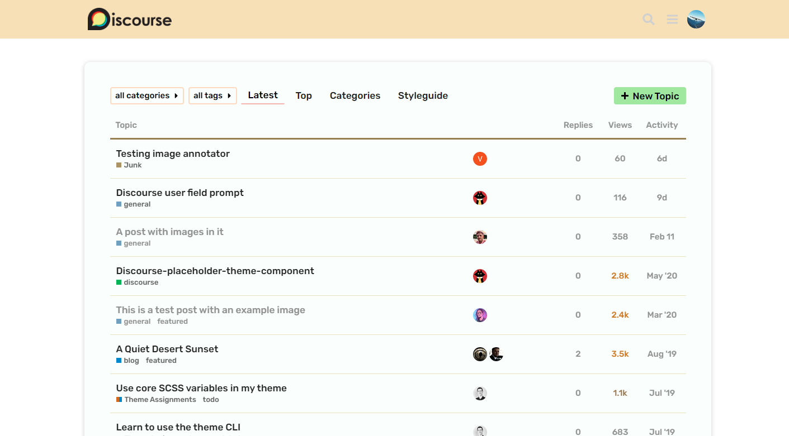Click poster avatar on Discourse-placeholder-theme-component row

pos(480,276)
